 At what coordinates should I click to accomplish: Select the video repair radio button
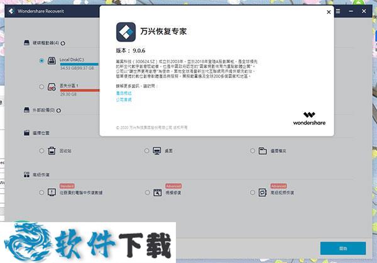[x=148, y=193]
